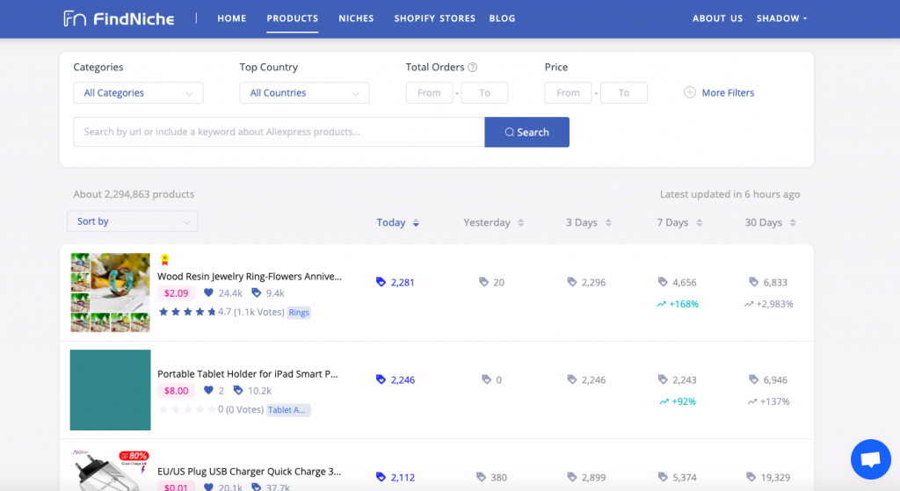Open SHOPIFY STORES nav item
The height and width of the screenshot is (491, 900).
(x=434, y=18)
